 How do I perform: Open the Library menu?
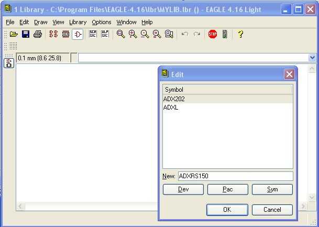point(78,22)
